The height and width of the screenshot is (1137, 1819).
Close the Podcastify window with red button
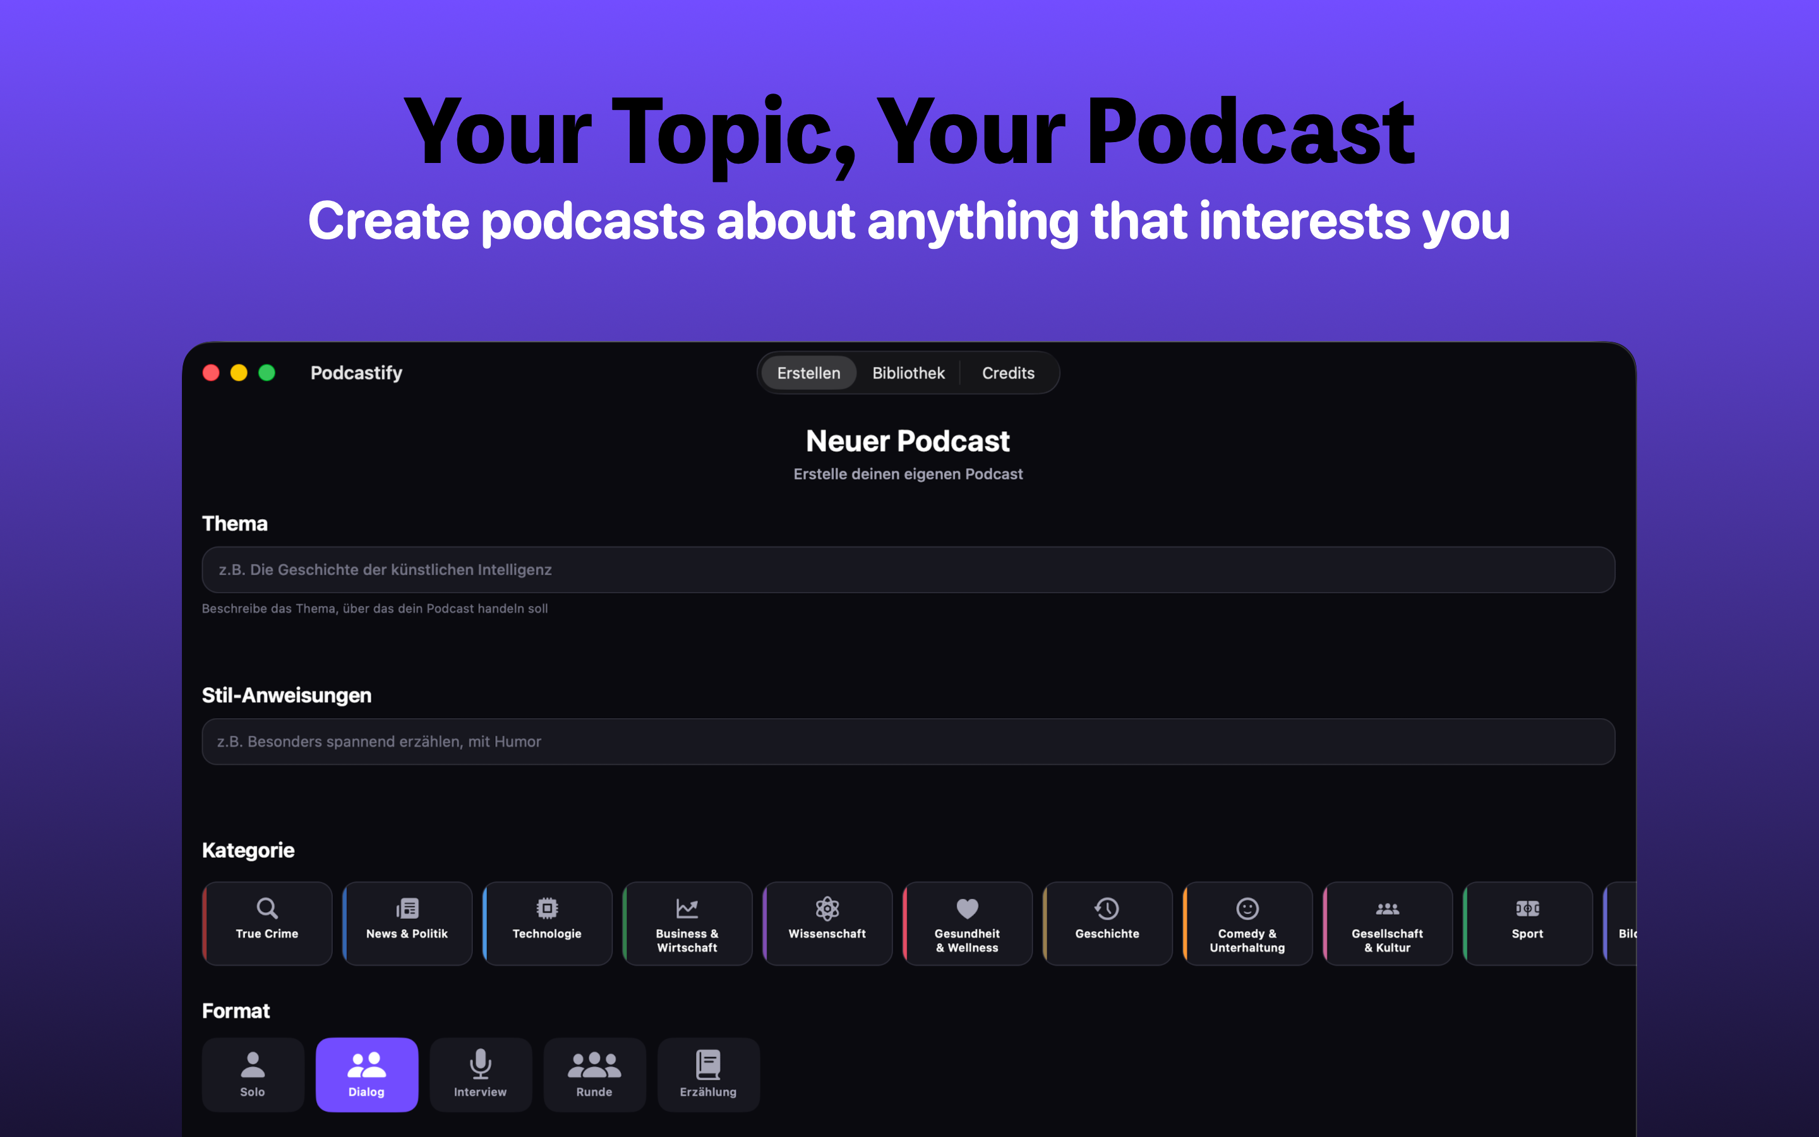click(x=211, y=373)
